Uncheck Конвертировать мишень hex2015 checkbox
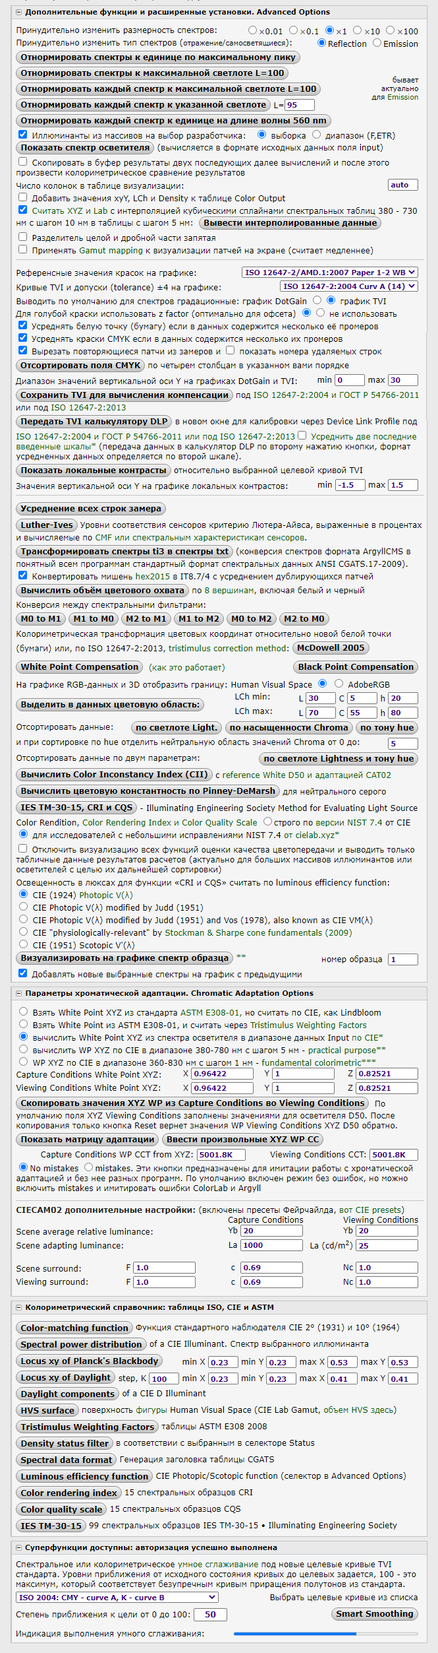Viewport: 438px width, 1653px height. coord(23,575)
